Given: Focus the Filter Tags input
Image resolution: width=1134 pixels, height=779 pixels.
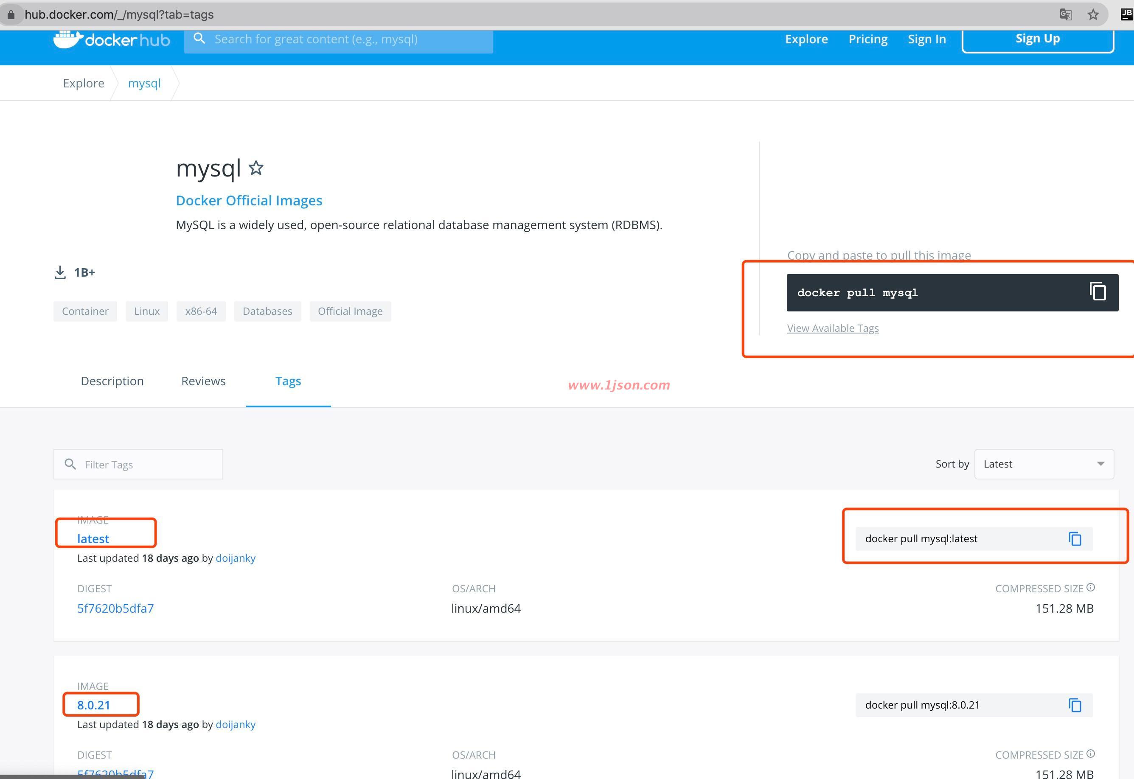Looking at the screenshot, I should pos(138,464).
